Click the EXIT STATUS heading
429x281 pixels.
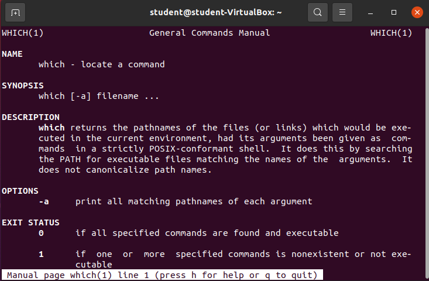point(30,222)
